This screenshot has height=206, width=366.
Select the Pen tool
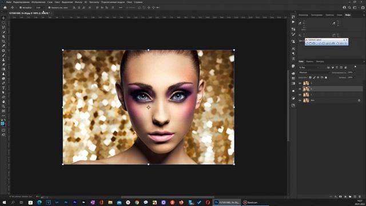pos(3,84)
